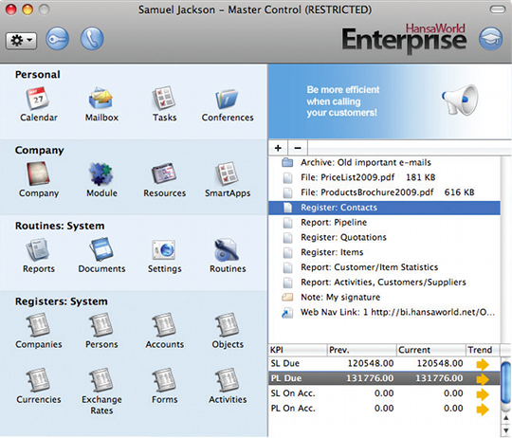Open Report: Customer/Item Statistics
This screenshot has height=438, width=512.
(384, 267)
